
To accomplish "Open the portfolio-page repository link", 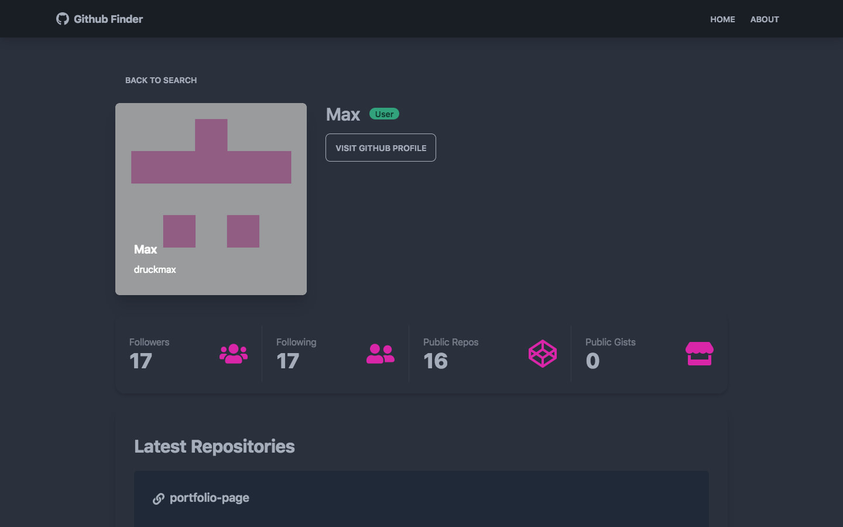I will coord(209,498).
